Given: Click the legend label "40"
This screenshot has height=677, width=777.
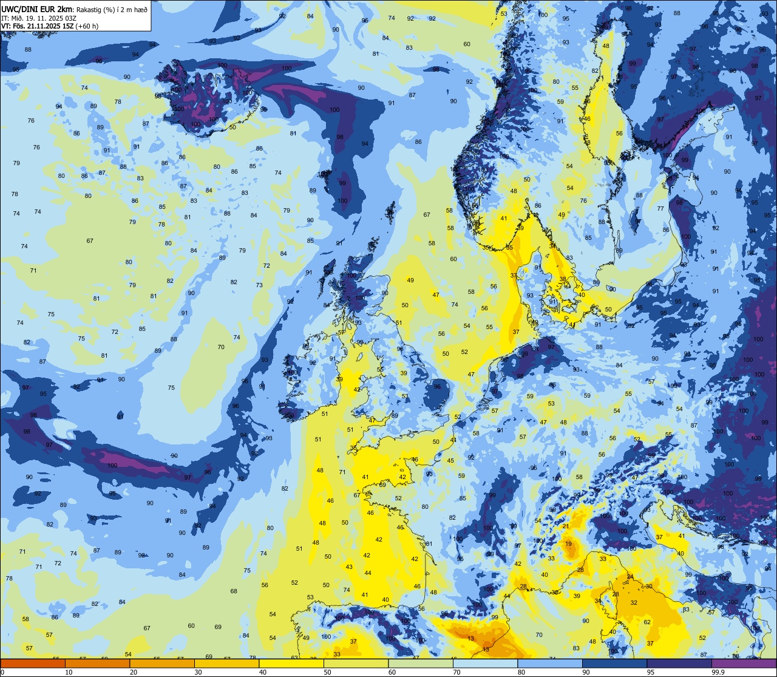Looking at the screenshot, I should click(263, 672).
